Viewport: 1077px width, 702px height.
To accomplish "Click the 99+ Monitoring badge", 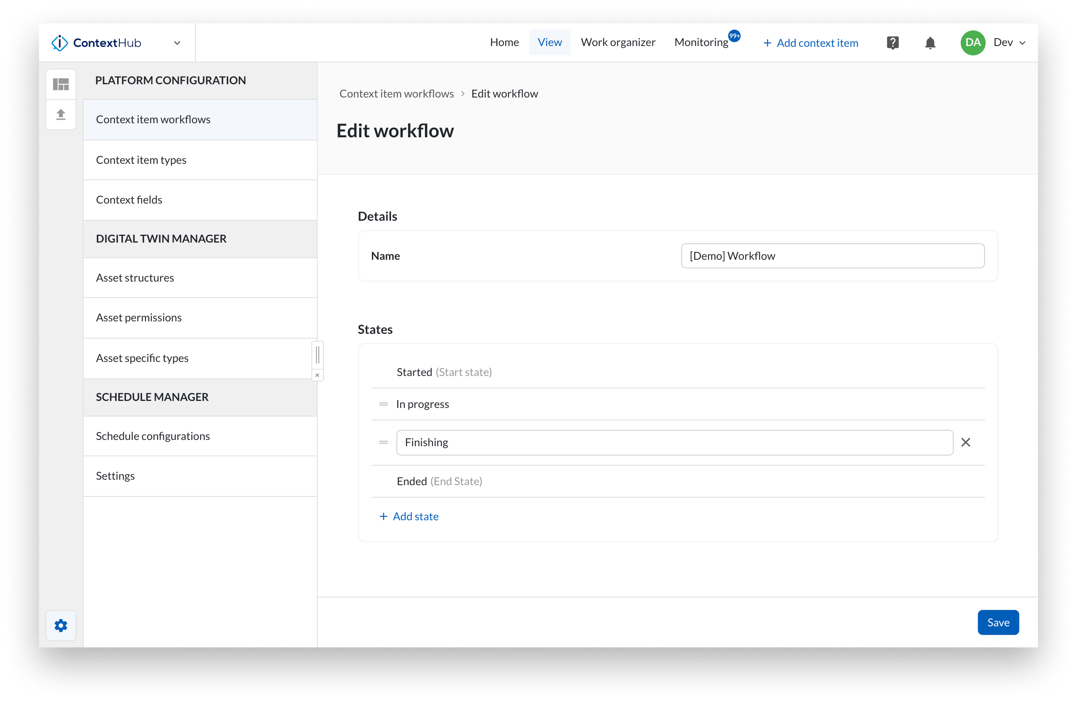I will pos(734,36).
